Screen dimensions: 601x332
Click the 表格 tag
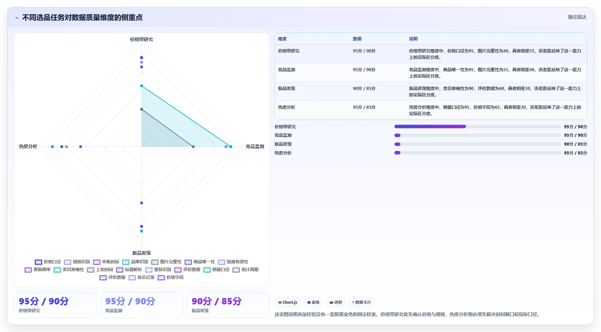pos(313,302)
